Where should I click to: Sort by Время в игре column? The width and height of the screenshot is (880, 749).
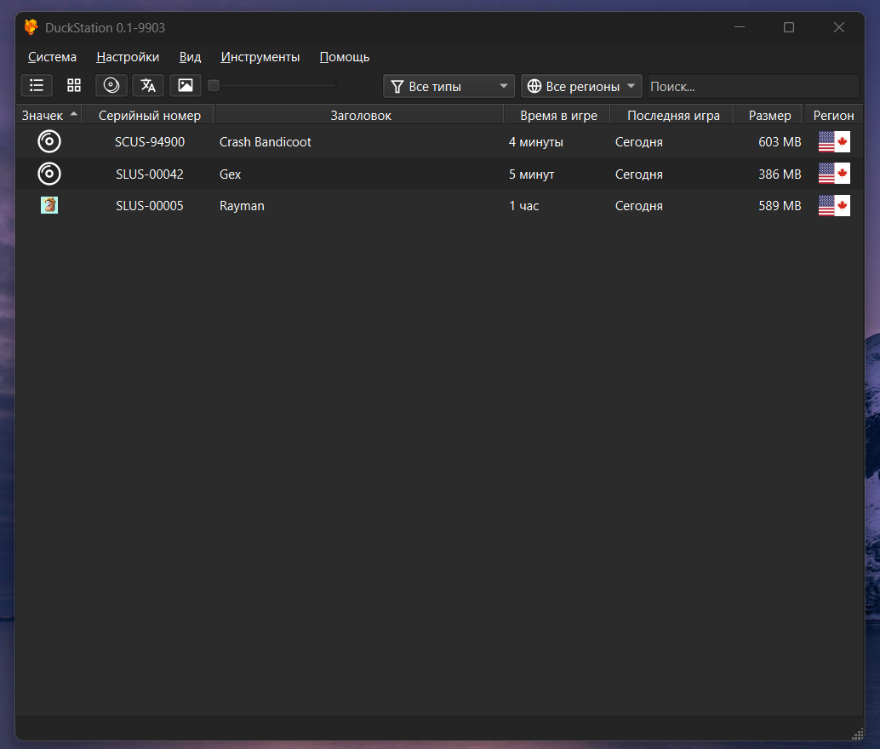pos(558,116)
